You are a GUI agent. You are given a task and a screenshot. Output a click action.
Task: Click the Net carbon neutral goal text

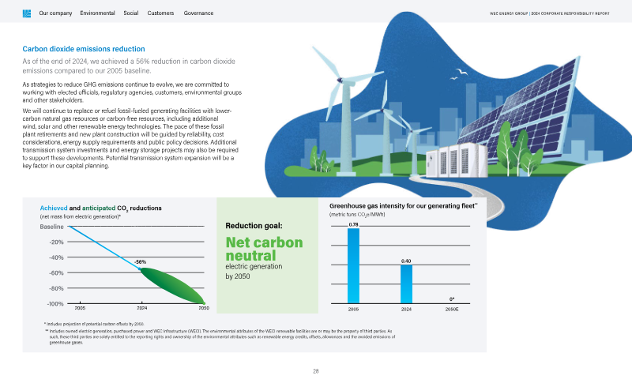pyautogui.click(x=264, y=249)
